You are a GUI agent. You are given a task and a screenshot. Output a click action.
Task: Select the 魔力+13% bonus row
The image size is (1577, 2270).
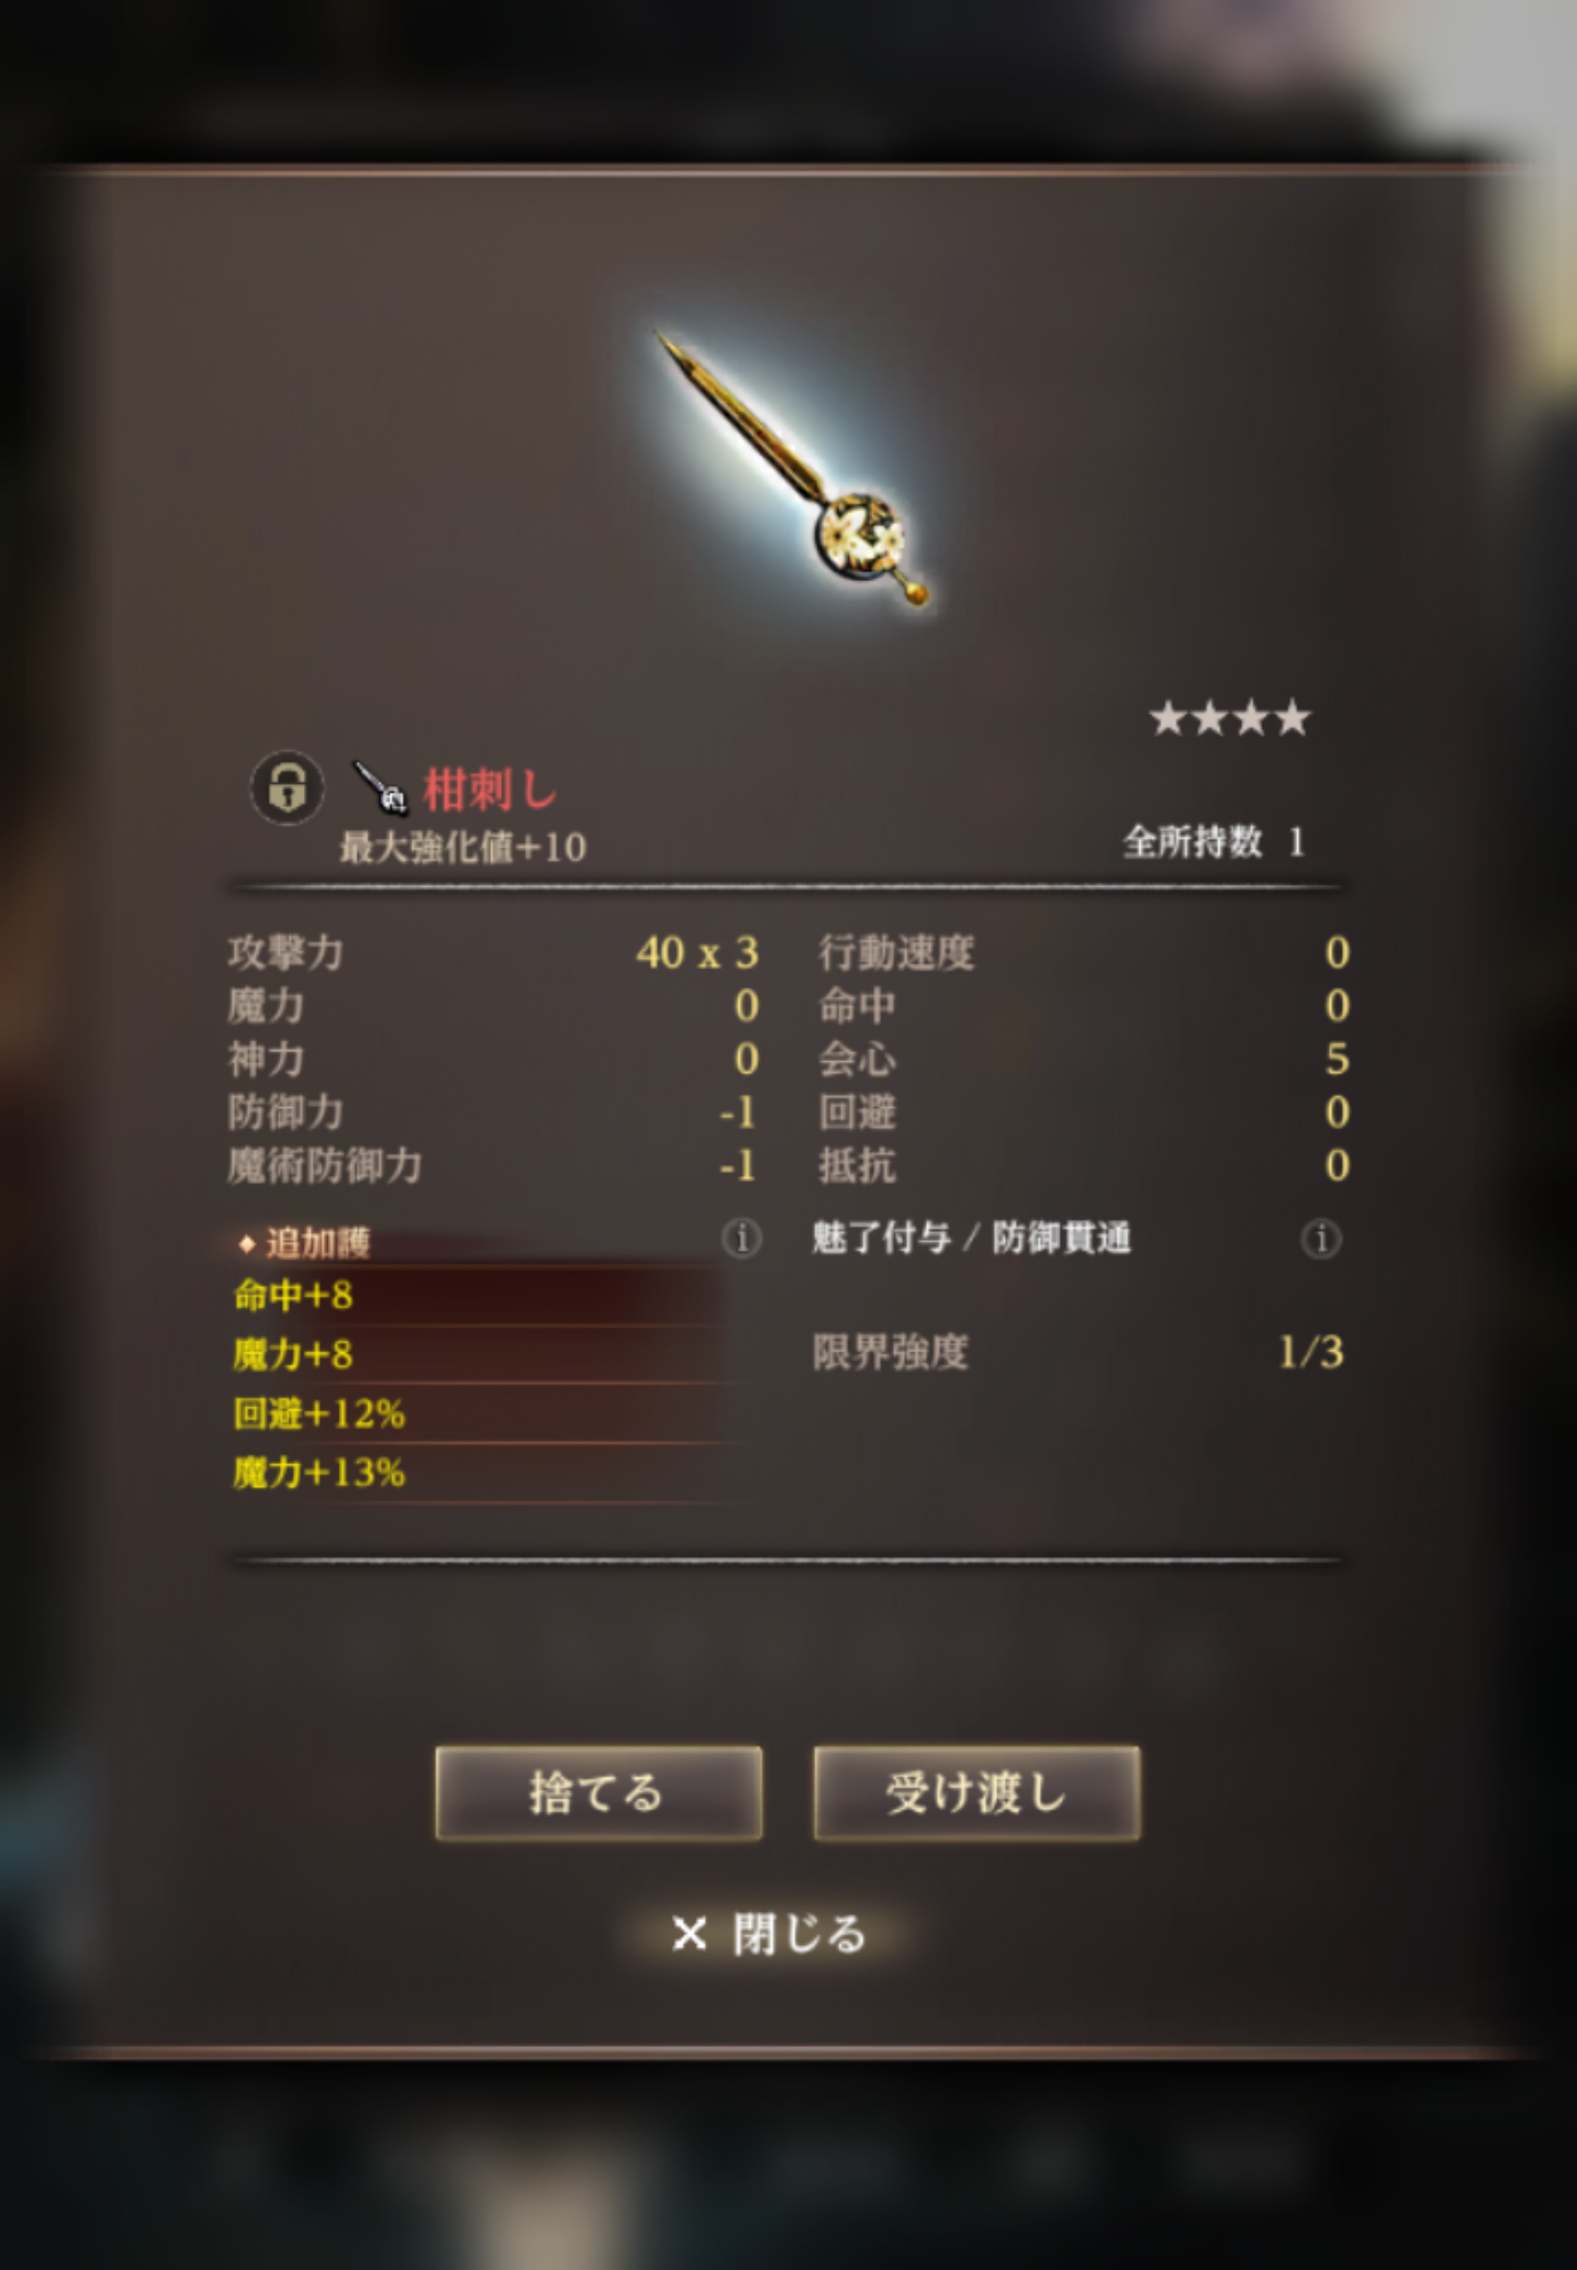479,1473
